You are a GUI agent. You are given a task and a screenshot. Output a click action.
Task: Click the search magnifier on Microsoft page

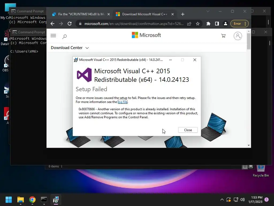point(64,36)
